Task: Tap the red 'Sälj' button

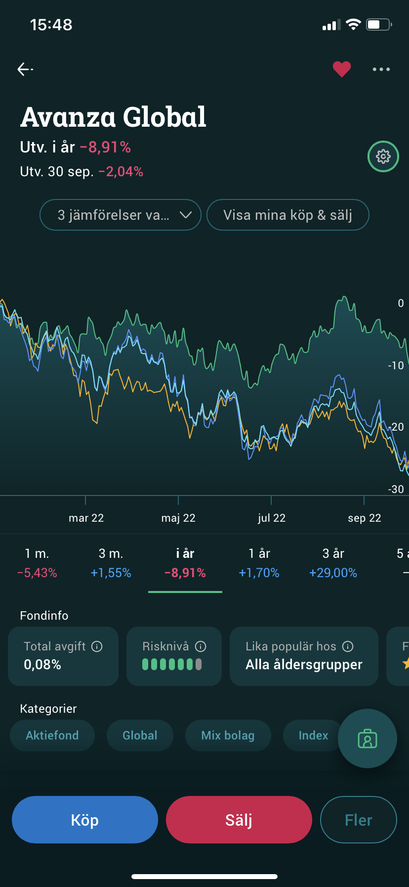Action: pyautogui.click(x=239, y=820)
